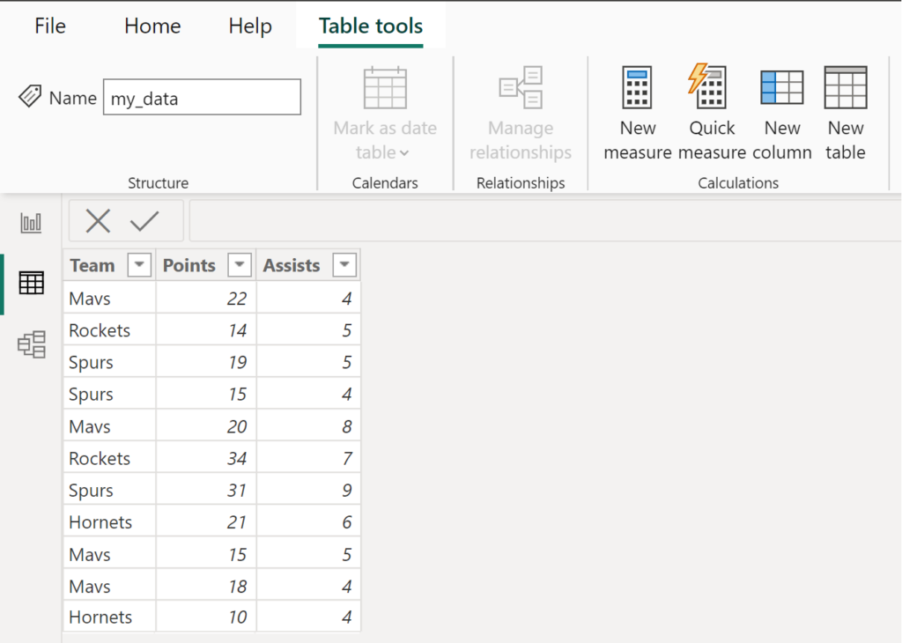Screen dimensions: 902x643
Task: Open the Assists column filter dropdown
Action: click(x=343, y=264)
